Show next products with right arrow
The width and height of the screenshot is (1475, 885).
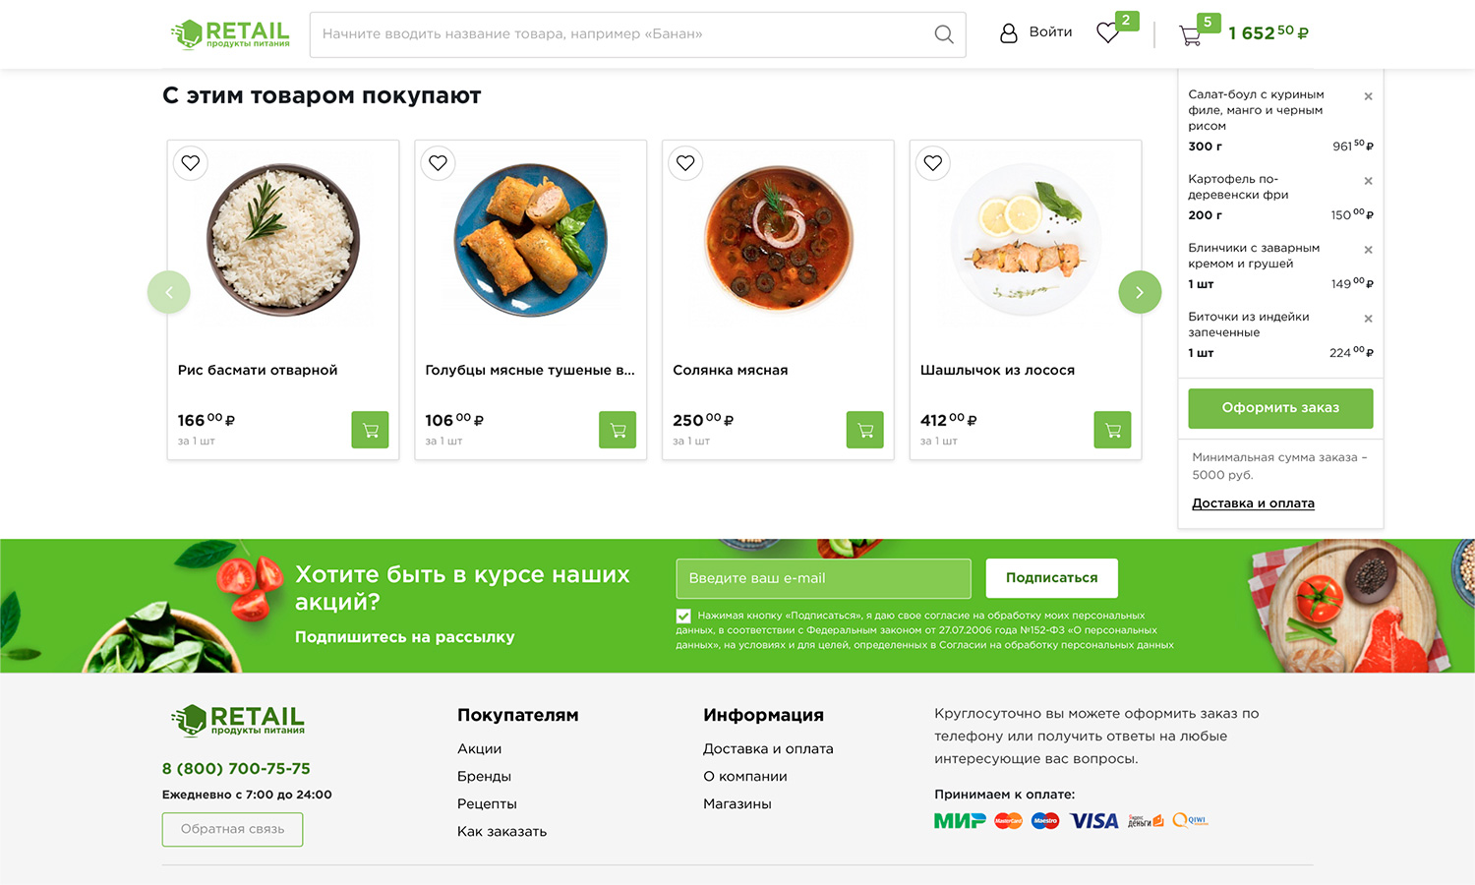1140,292
